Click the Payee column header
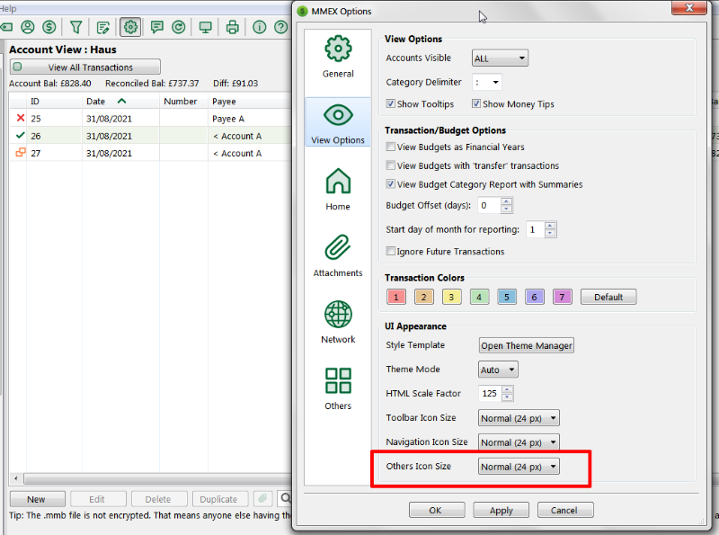This screenshot has width=719, height=535. tap(250, 102)
